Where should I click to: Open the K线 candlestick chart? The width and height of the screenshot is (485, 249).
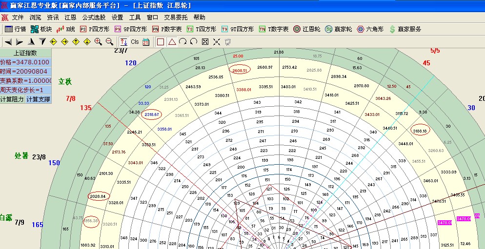click(66, 29)
